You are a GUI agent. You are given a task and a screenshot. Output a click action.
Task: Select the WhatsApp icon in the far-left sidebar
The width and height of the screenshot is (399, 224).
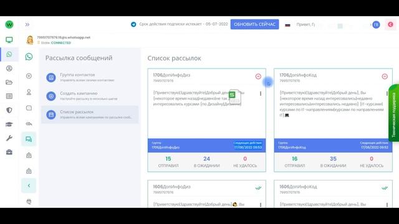pos(9,54)
